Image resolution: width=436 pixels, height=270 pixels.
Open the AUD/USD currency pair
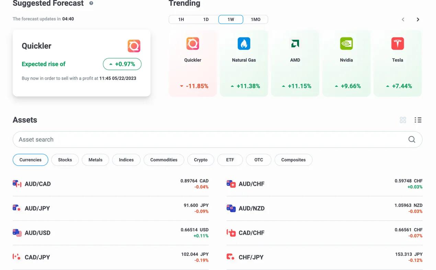tap(111, 233)
